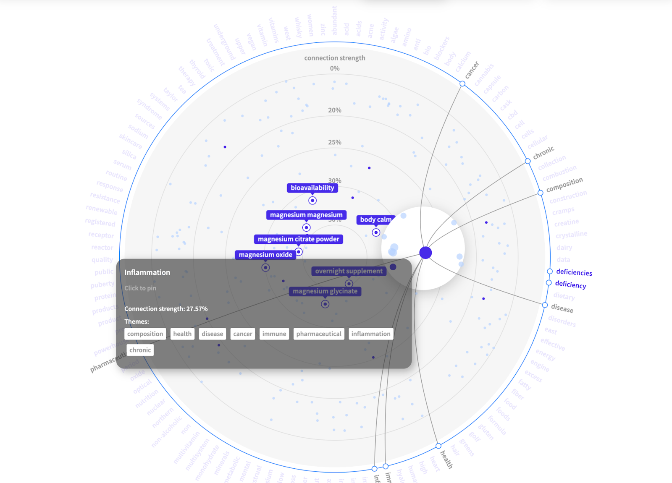Click the gluten theme label
This screenshot has height=483, width=672.
tap(486, 432)
